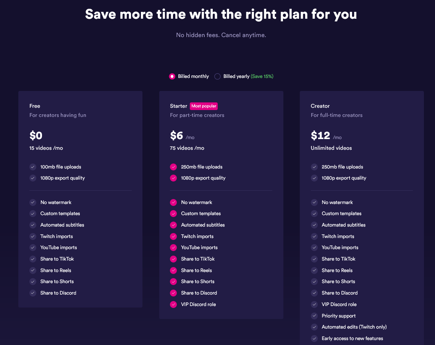Click the green Save 15% label
Screen dimensions: 435x345
click(262, 76)
